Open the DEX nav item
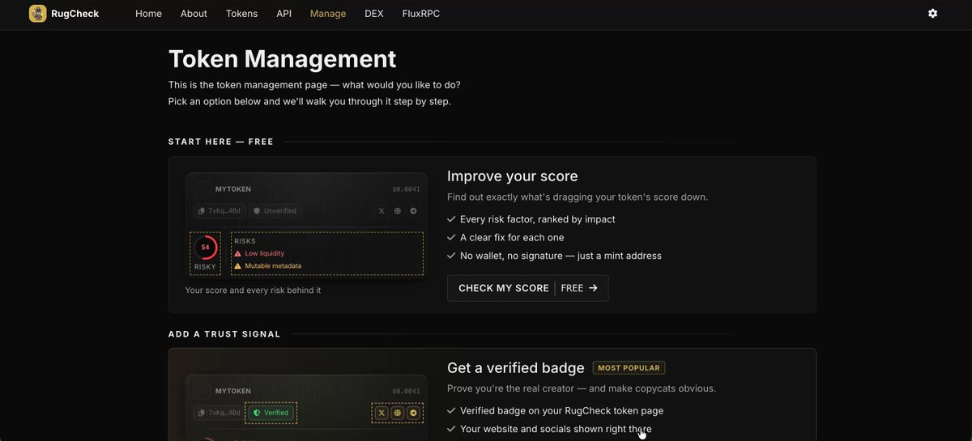Image resolution: width=972 pixels, height=441 pixels. click(374, 14)
